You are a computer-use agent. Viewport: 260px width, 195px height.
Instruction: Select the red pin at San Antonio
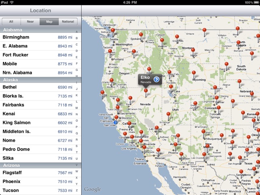click(x=241, y=171)
